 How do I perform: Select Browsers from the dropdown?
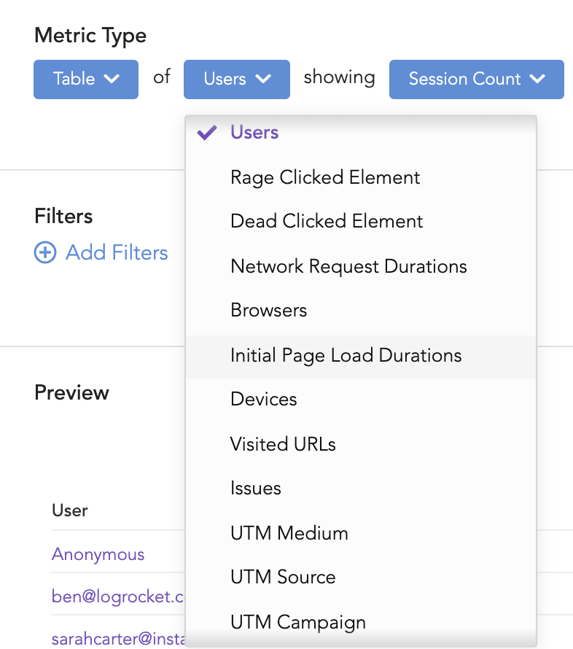click(x=268, y=311)
